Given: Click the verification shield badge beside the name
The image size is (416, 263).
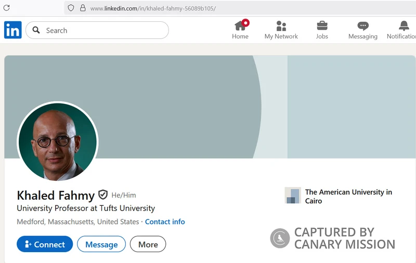Looking at the screenshot, I should click(103, 195).
